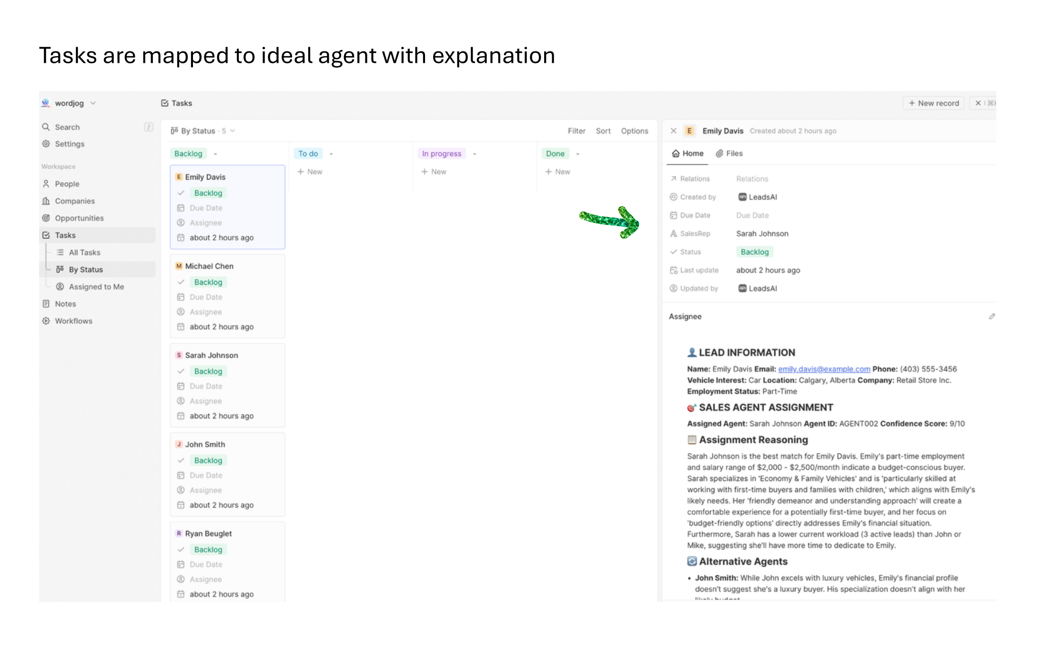The image size is (1063, 652).
Task: Open Settings from the sidebar
Action: pos(70,144)
